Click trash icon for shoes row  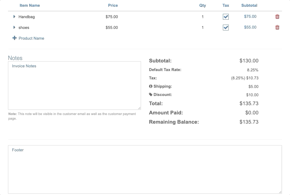pos(277,27)
